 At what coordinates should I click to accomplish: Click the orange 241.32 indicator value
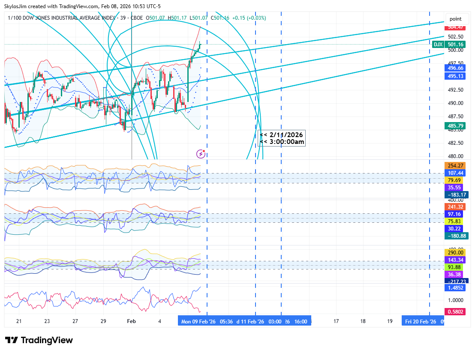tap(455, 207)
